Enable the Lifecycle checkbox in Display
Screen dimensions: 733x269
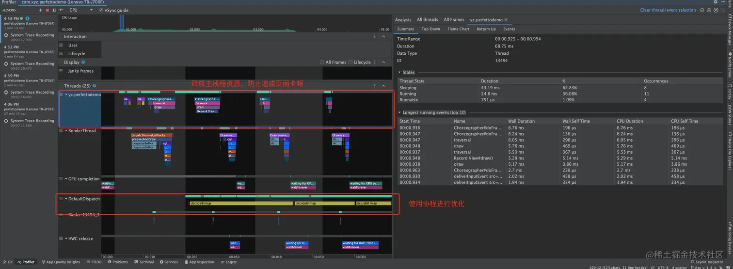pos(351,62)
